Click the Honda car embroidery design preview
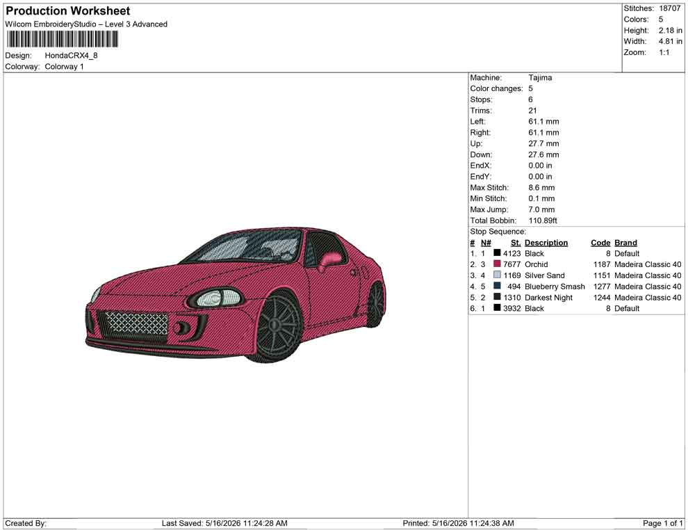 pos(235,295)
